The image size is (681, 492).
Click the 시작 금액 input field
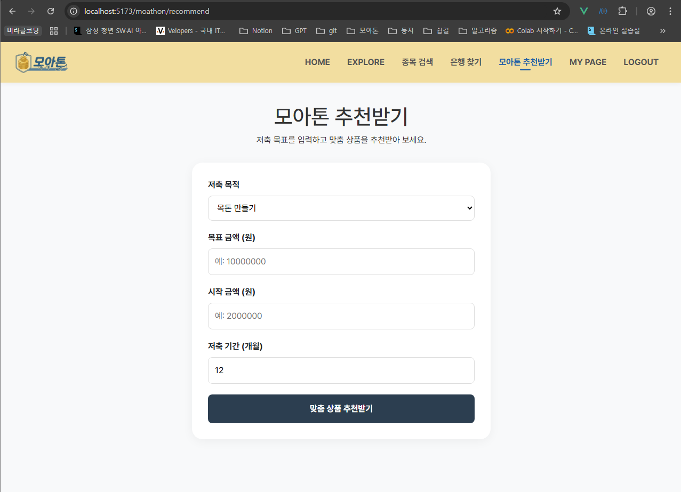tap(341, 316)
